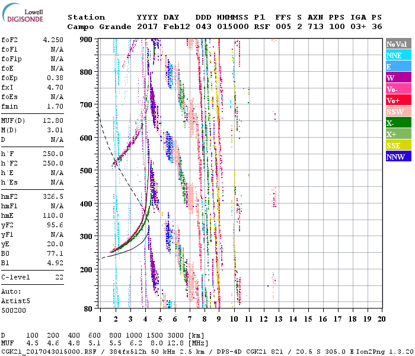Select the C-level value 22
Image resolution: width=415 pixels, height=356 pixels.
[59, 276]
